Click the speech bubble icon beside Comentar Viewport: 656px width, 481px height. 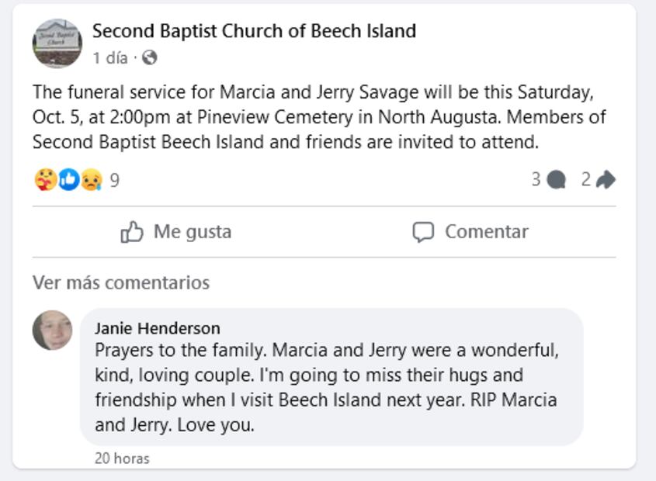[423, 232]
